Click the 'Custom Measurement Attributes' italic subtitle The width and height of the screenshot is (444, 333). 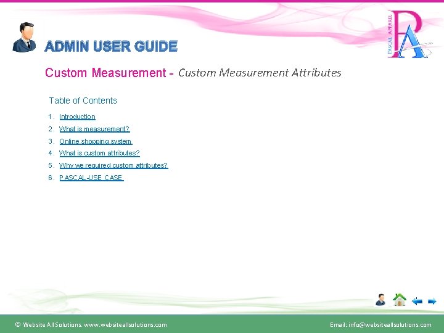[260, 73]
